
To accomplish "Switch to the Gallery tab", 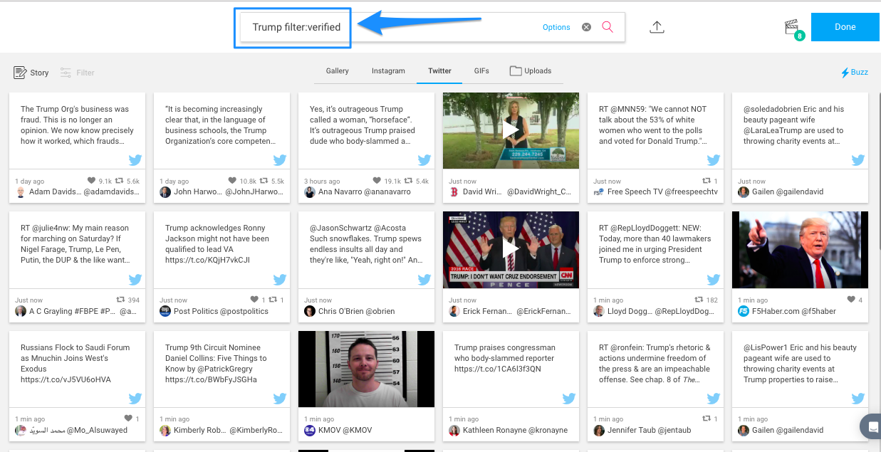I will coord(338,71).
